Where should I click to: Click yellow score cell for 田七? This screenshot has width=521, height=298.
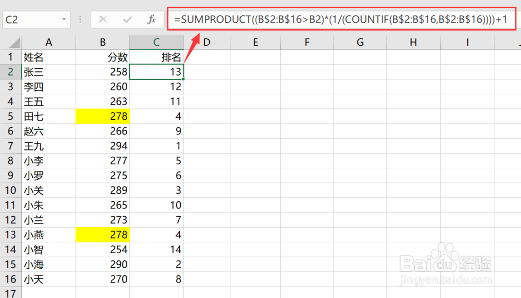[x=103, y=116]
